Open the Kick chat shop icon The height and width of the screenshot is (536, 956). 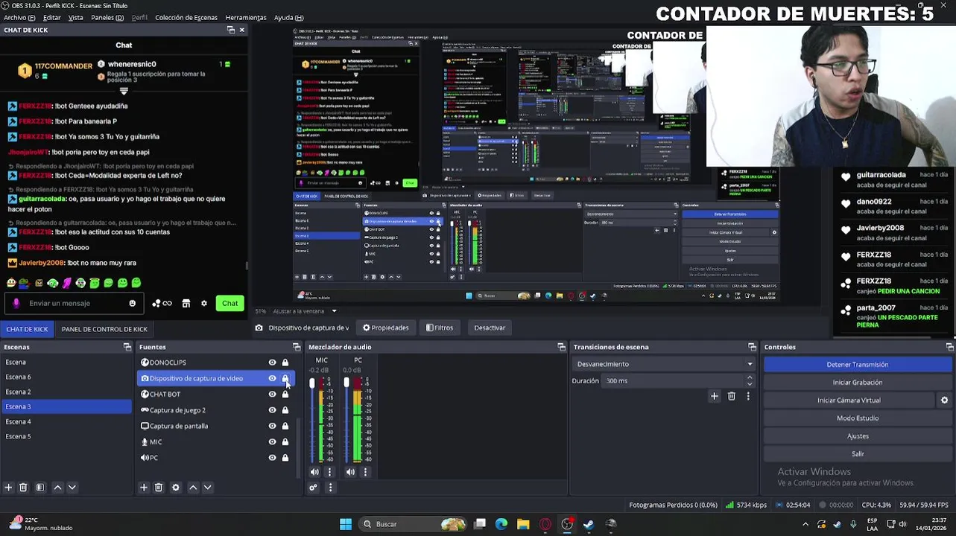(186, 304)
